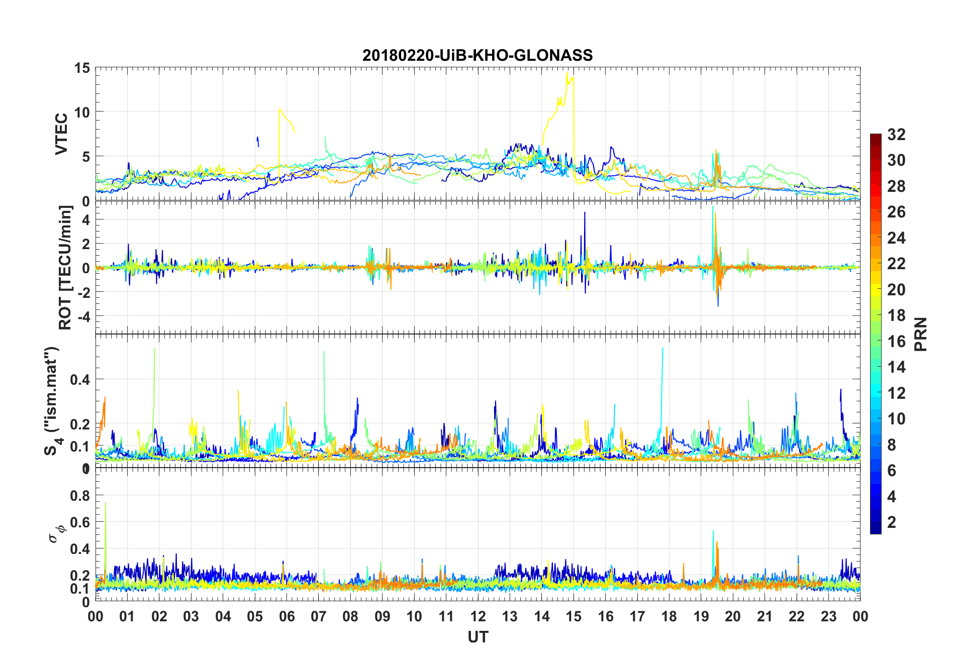Viewport: 956px width, 668px height.
Task: Click x-axis tick label 19
Action: (701, 616)
